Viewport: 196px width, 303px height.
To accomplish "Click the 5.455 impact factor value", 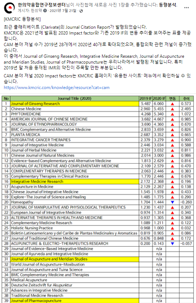I will [159, 109].
